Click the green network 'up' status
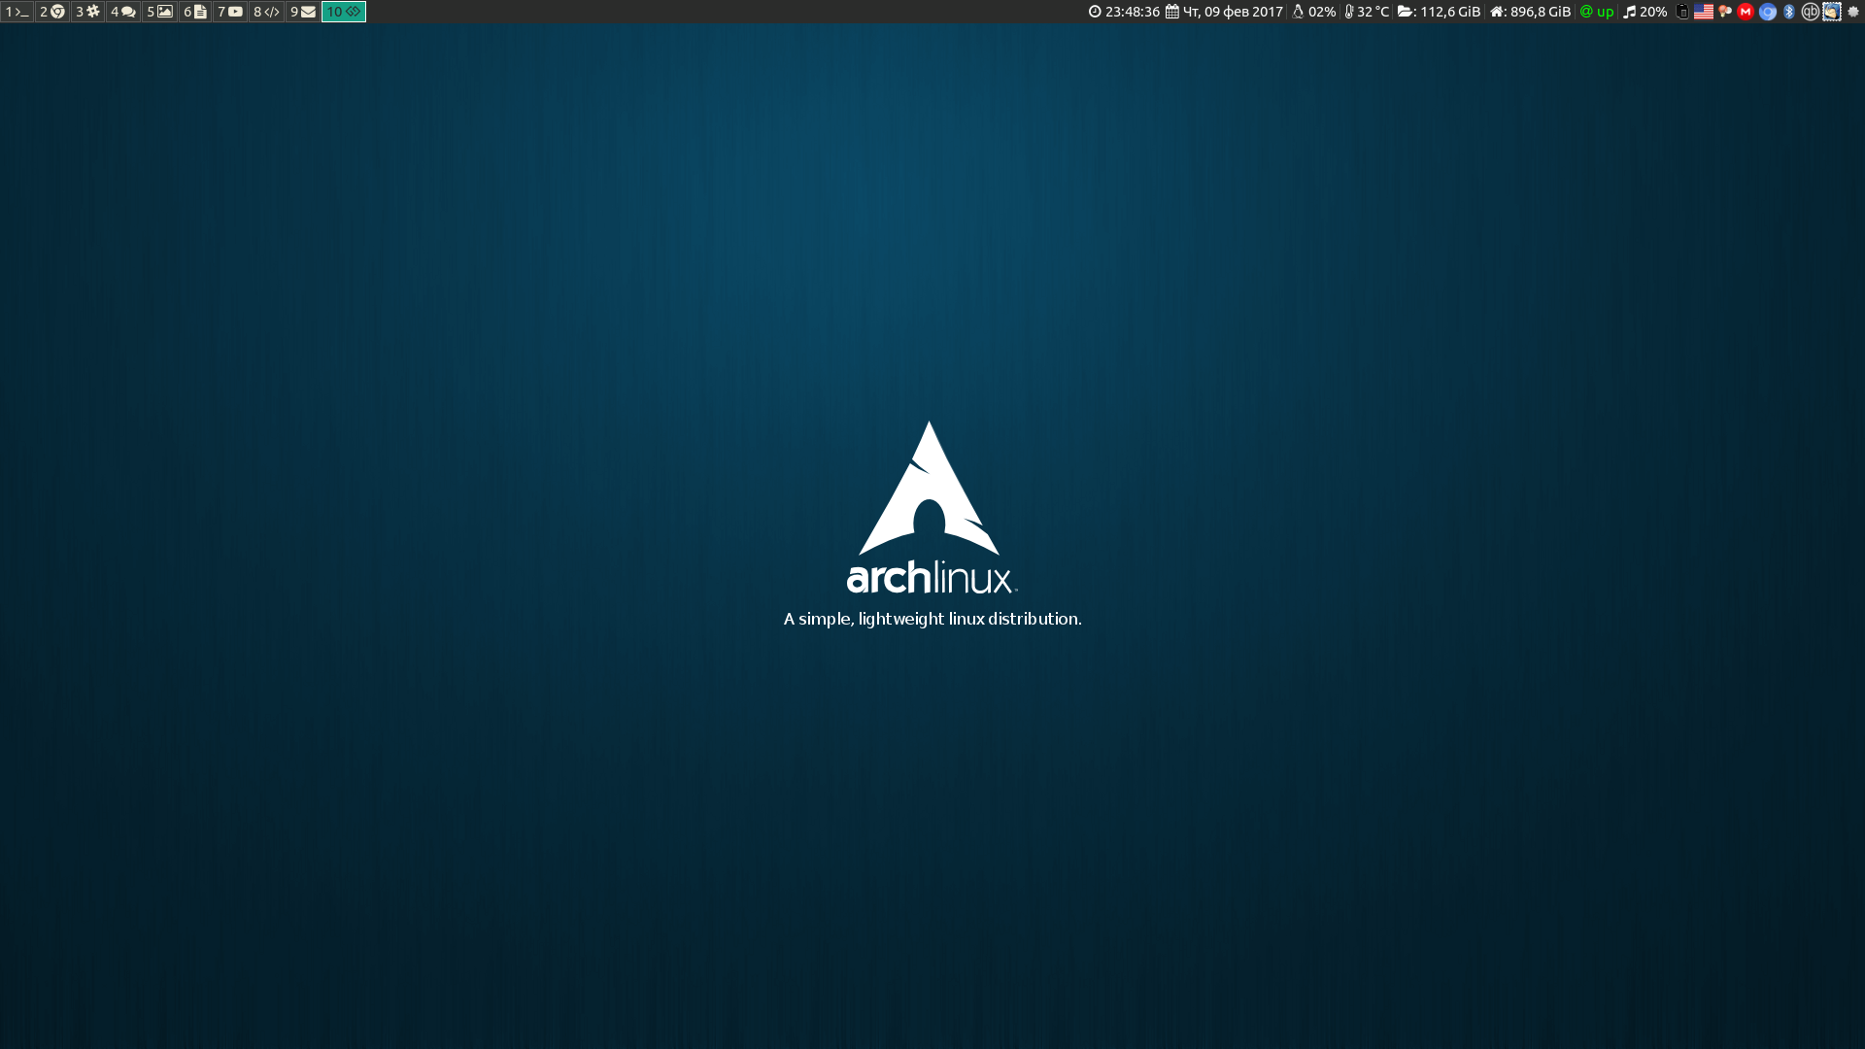 [x=1597, y=12]
